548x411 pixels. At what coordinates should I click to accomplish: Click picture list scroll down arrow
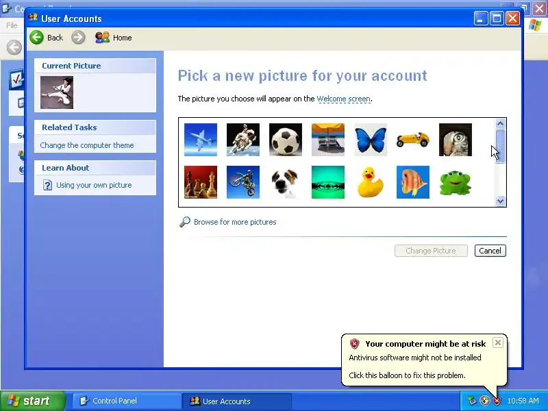(x=500, y=201)
